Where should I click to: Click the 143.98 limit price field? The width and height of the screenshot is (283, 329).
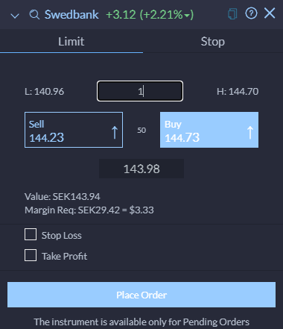(x=141, y=169)
